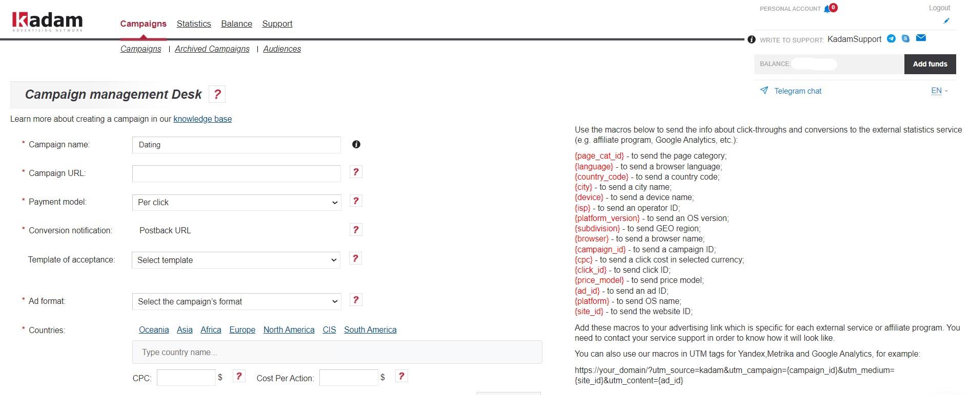Viewport: 969px width, 395px height.
Task: Show help for Conversion notification
Action: 356,229
